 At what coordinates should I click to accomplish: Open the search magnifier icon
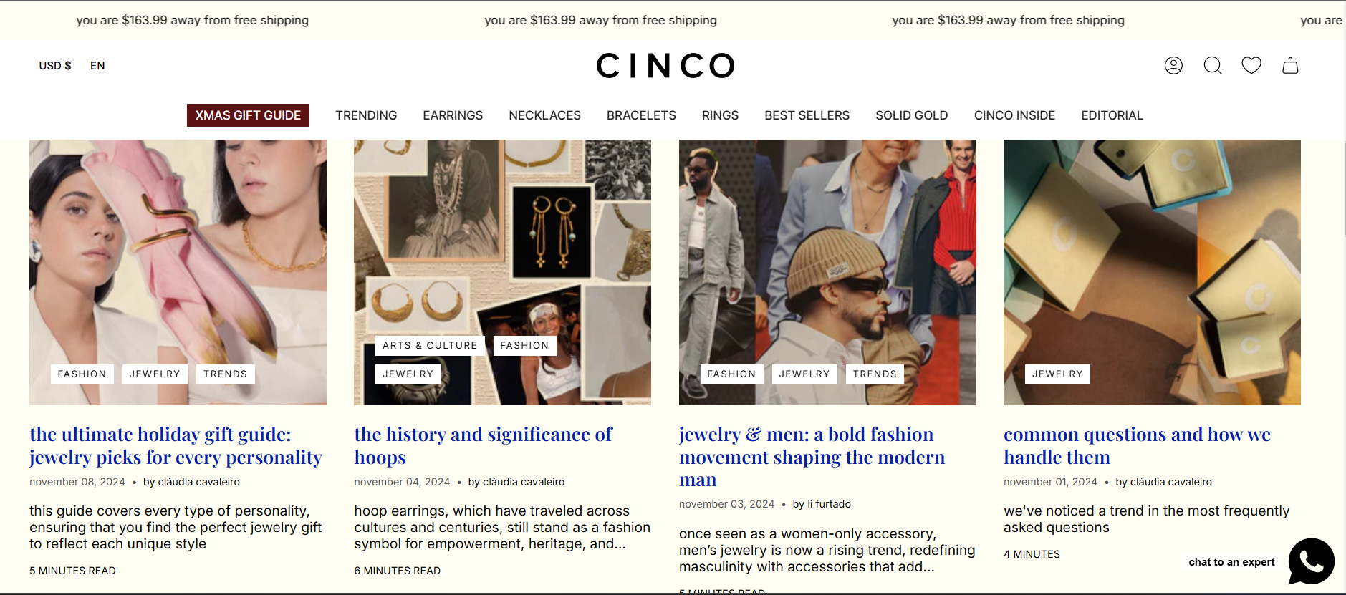(x=1213, y=66)
